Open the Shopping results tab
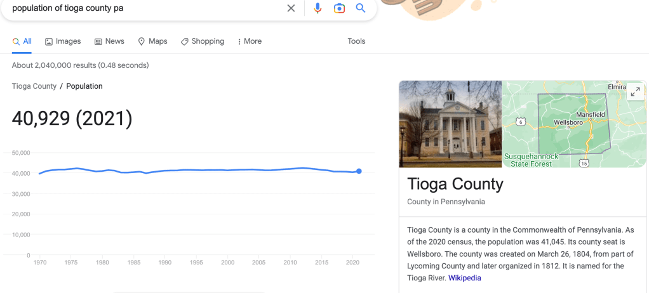The image size is (649, 293). pyautogui.click(x=203, y=41)
